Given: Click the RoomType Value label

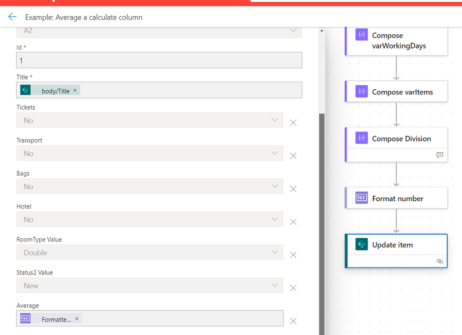Looking at the screenshot, I should [x=39, y=240].
